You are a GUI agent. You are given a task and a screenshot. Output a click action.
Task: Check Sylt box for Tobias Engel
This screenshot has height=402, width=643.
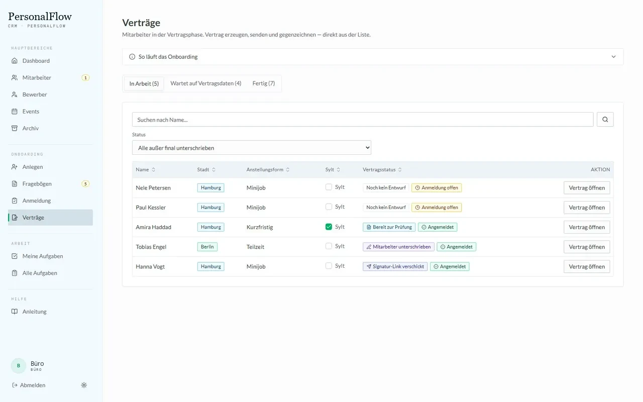pos(329,246)
